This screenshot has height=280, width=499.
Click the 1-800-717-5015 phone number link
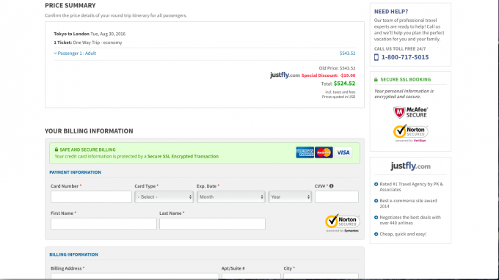tap(405, 57)
